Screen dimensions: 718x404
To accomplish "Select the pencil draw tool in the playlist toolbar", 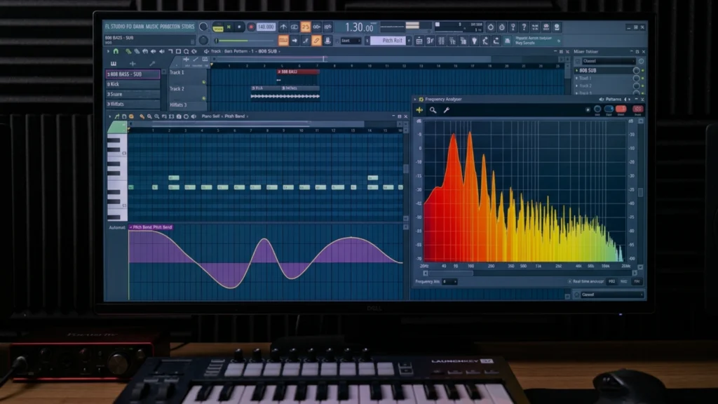I will coord(128,51).
